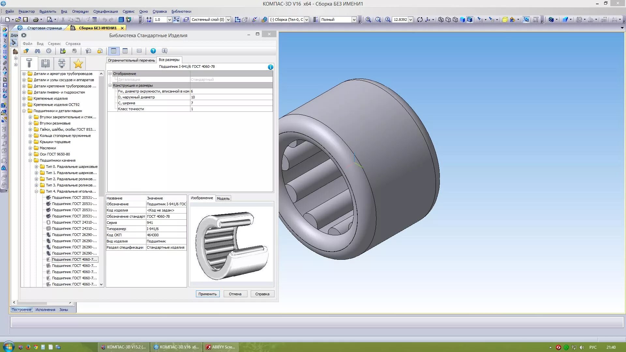Click the binoculars search icon in library
Screen dimensions: 626x352
point(37,51)
